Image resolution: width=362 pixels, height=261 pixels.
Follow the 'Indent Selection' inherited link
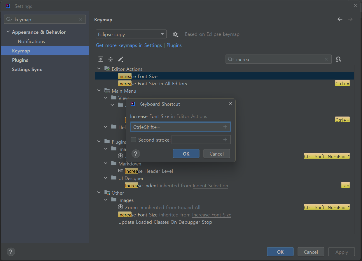click(x=210, y=186)
